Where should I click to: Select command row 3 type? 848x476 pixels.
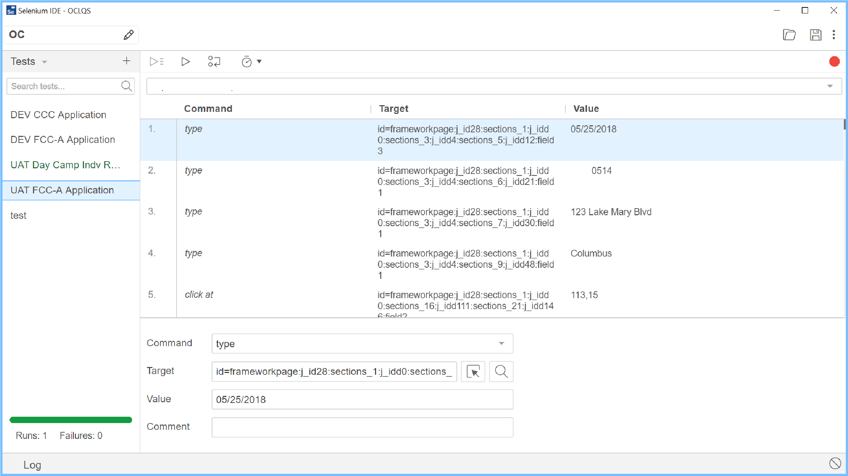[492, 223]
